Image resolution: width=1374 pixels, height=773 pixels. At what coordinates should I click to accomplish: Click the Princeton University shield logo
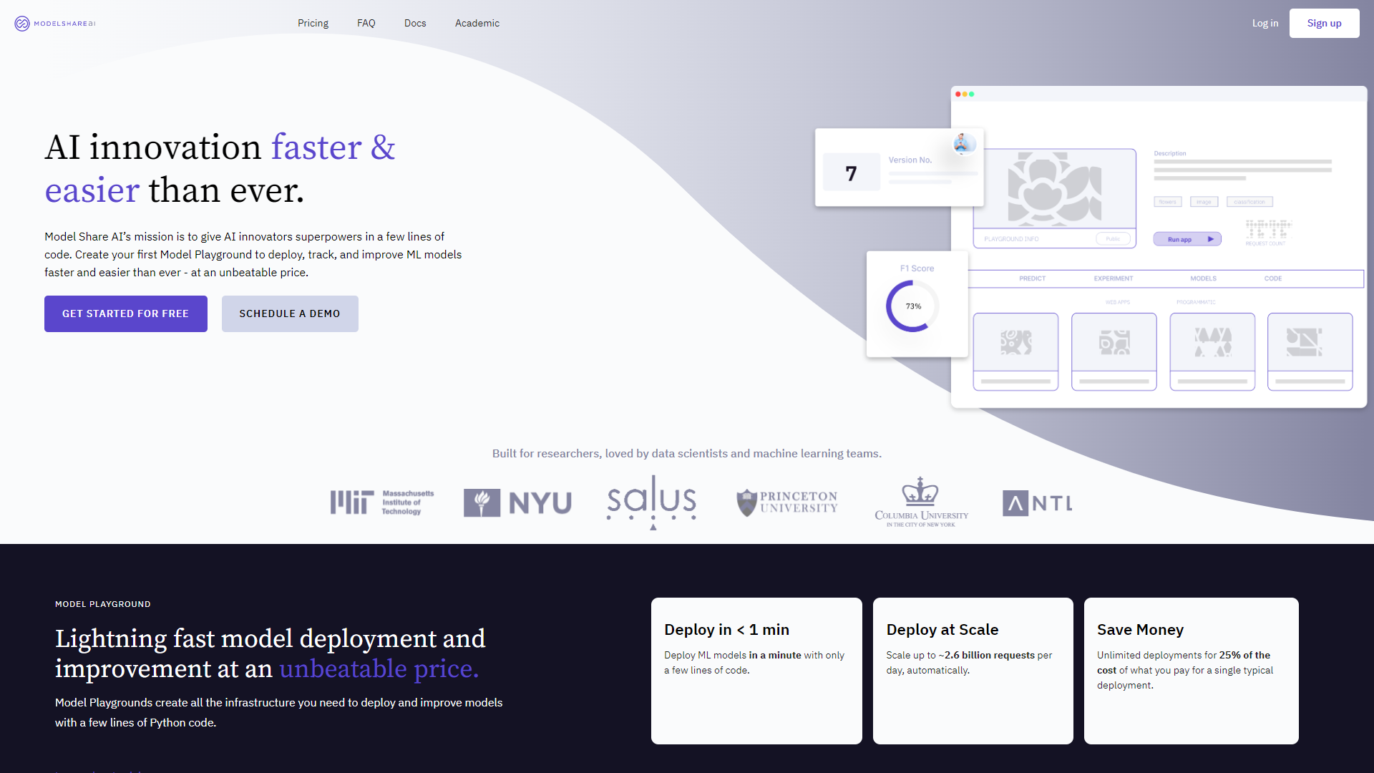point(746,502)
